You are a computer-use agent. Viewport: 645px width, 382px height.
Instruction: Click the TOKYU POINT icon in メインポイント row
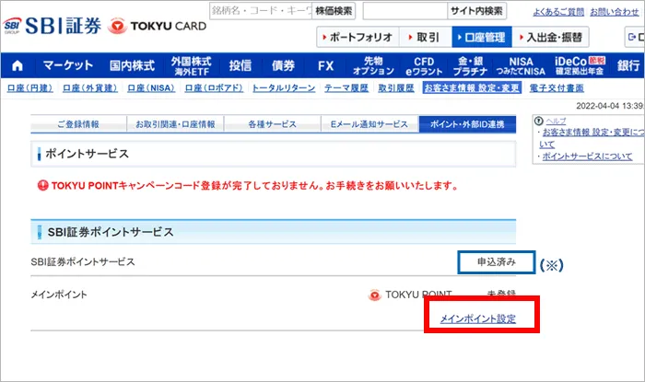coord(374,295)
